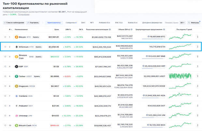The image size is (202, 131).
Task: Click Купить button next to Bitcoin BTC
Action: point(36,37)
